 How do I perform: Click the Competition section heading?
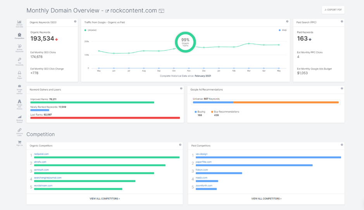pos(41,134)
